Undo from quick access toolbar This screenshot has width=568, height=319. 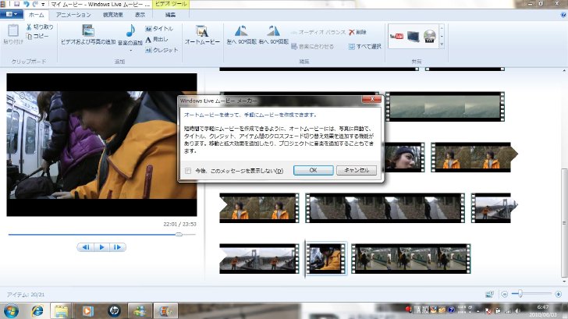click(26, 4)
